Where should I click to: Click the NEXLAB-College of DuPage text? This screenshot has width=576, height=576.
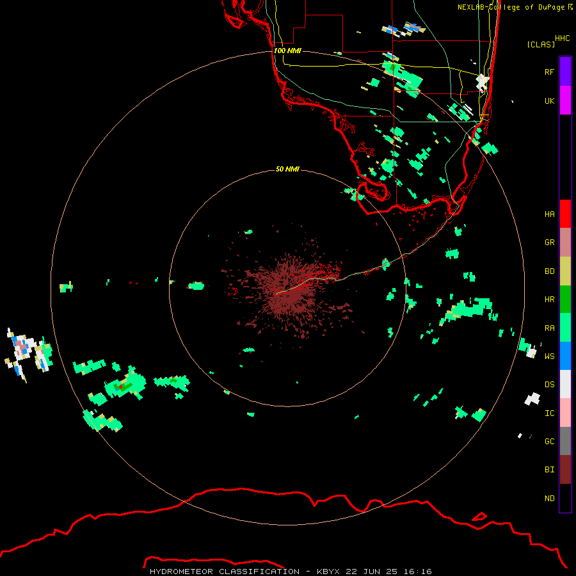pos(511,7)
